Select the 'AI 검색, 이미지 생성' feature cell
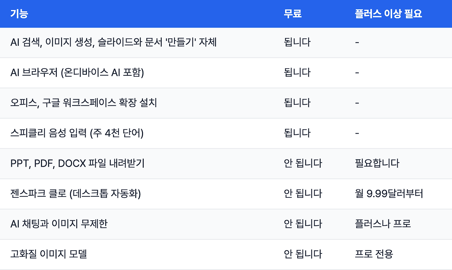Image resolution: width=452 pixels, height=270 pixels. [x=113, y=42]
